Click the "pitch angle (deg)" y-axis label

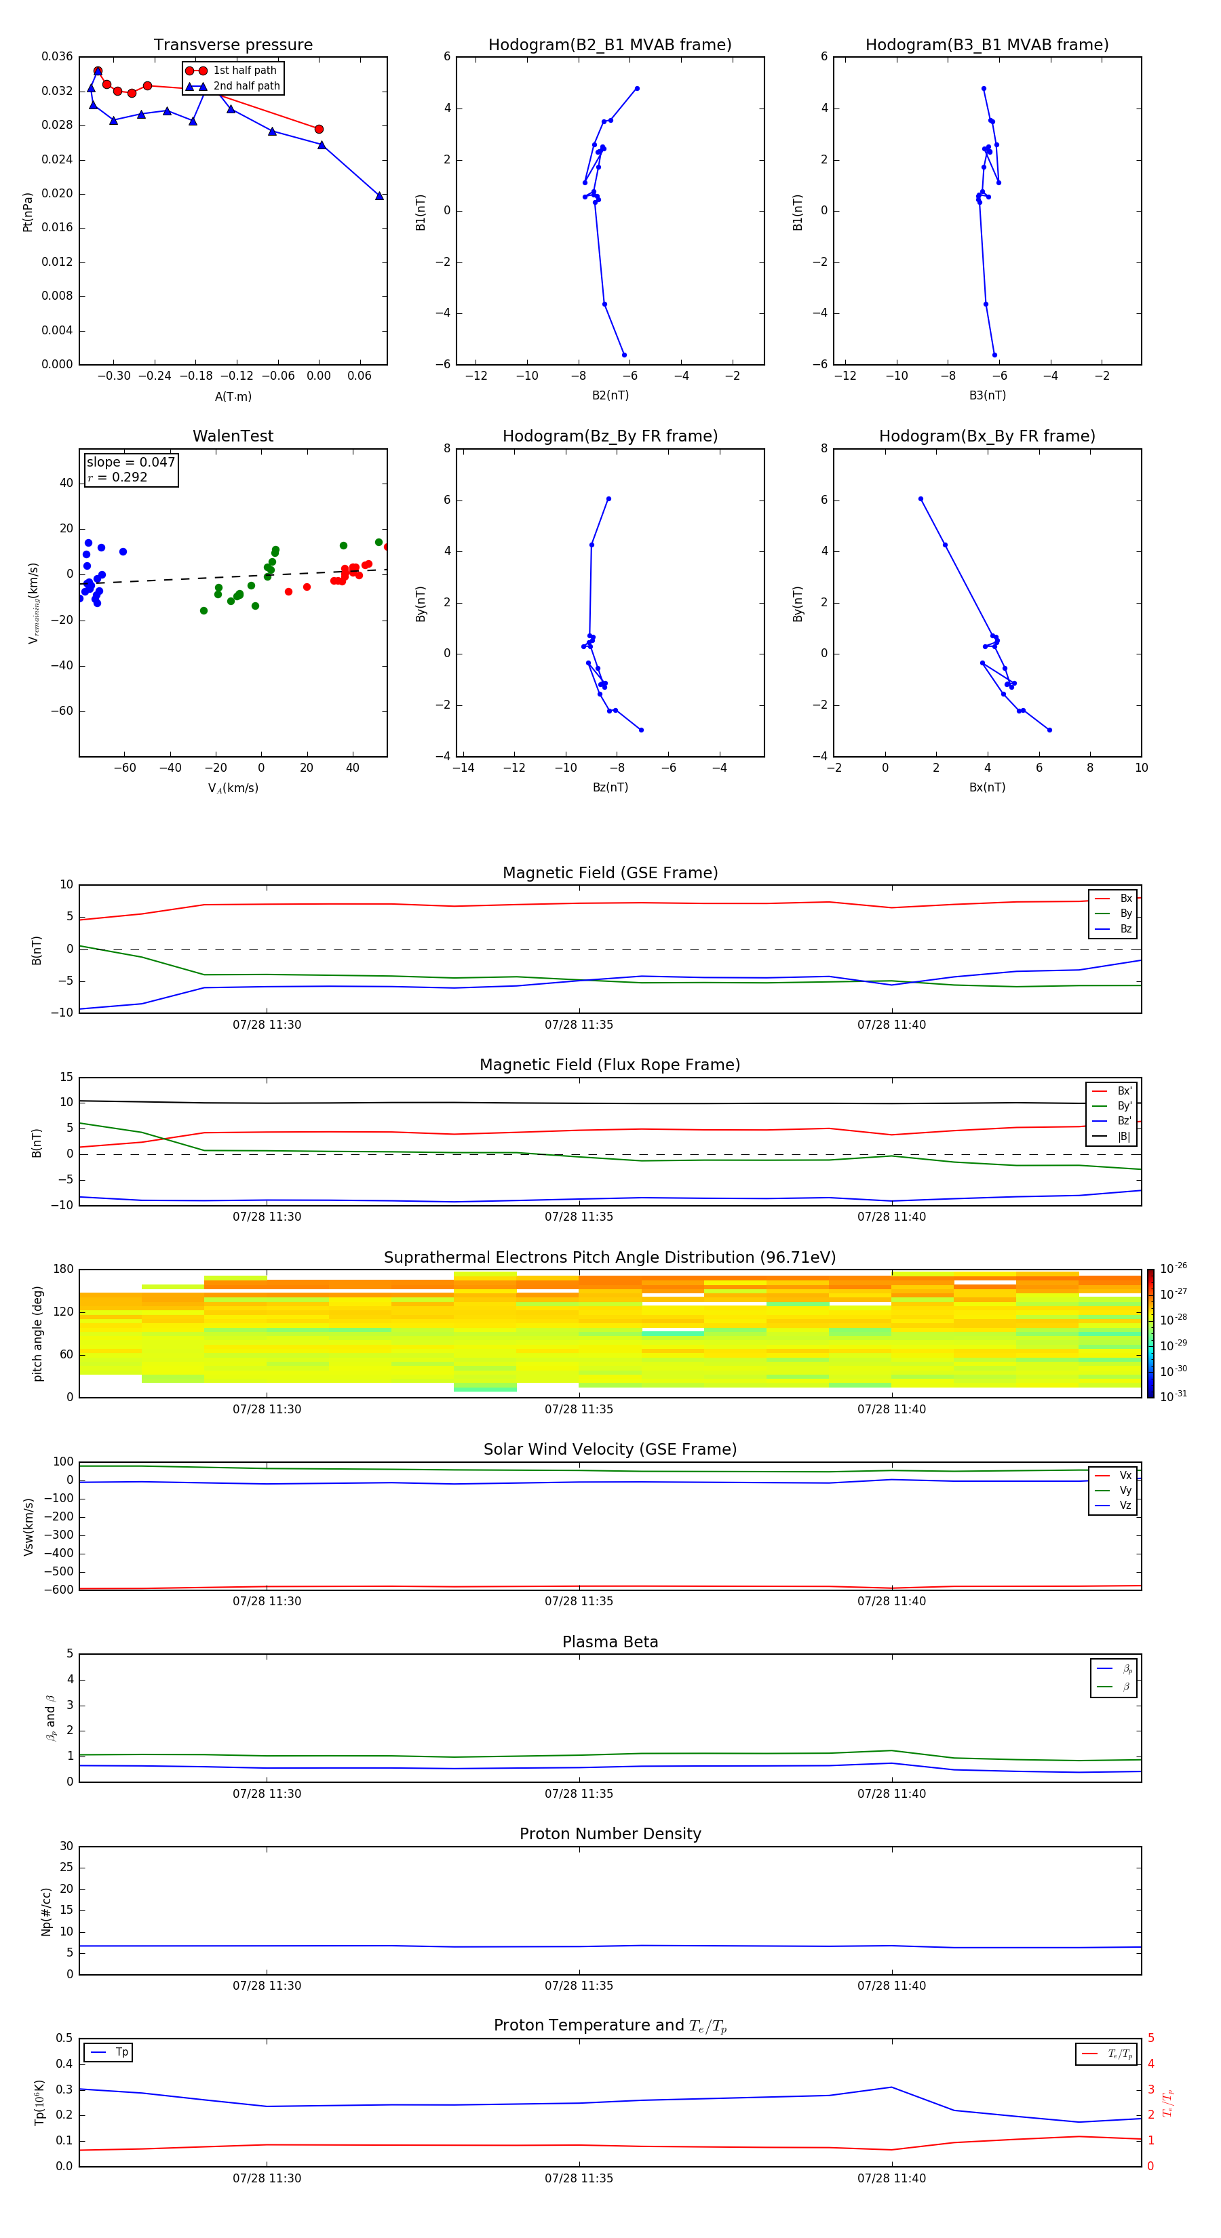(x=37, y=1333)
